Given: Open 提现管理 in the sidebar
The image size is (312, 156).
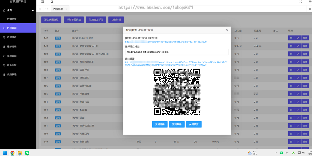Looking at the screenshot, I should coord(18,56).
